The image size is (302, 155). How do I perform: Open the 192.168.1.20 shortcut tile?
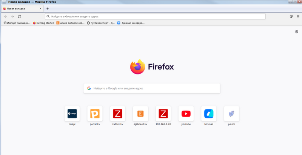tap(163, 114)
